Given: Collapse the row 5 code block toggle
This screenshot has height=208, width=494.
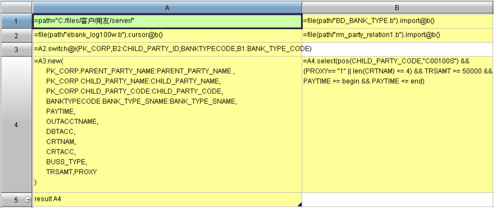Looking at the screenshot, I should coord(27,200).
